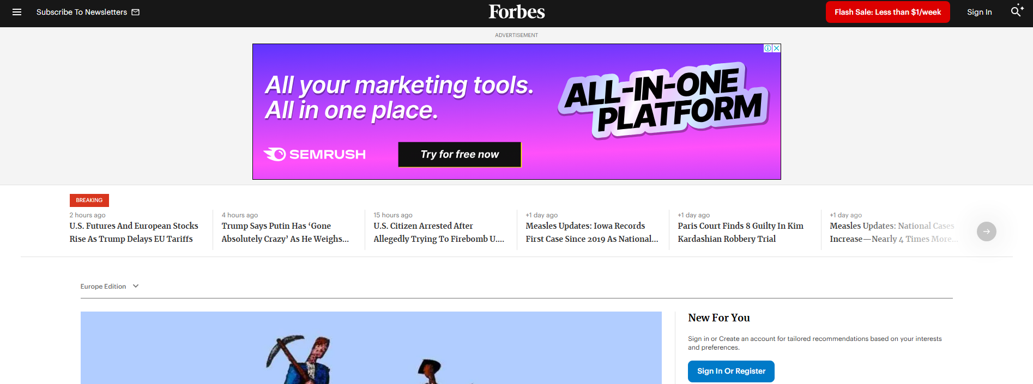Click Subscribe To Newsletters link
This screenshot has height=384, width=1033.
(82, 12)
